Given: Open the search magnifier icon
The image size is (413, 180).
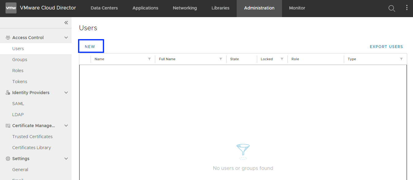Looking at the screenshot, I should tap(392, 8).
